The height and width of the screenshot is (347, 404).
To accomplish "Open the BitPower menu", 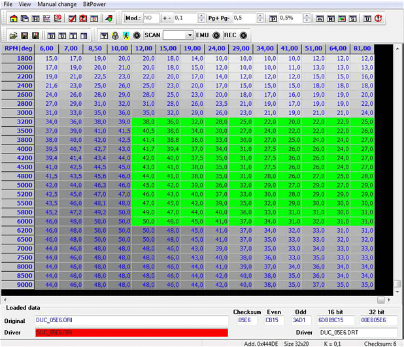I will 95,4.
